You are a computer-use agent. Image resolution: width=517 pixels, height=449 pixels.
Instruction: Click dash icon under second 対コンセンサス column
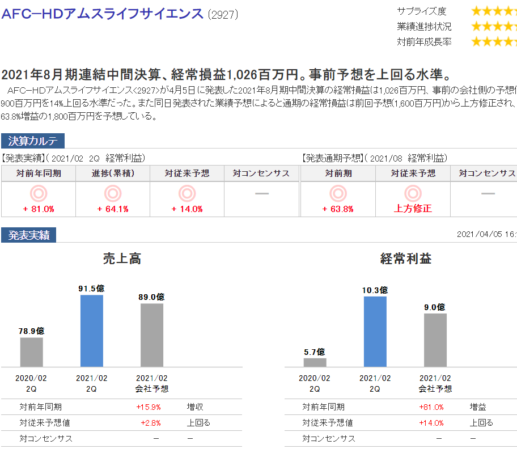click(x=488, y=193)
